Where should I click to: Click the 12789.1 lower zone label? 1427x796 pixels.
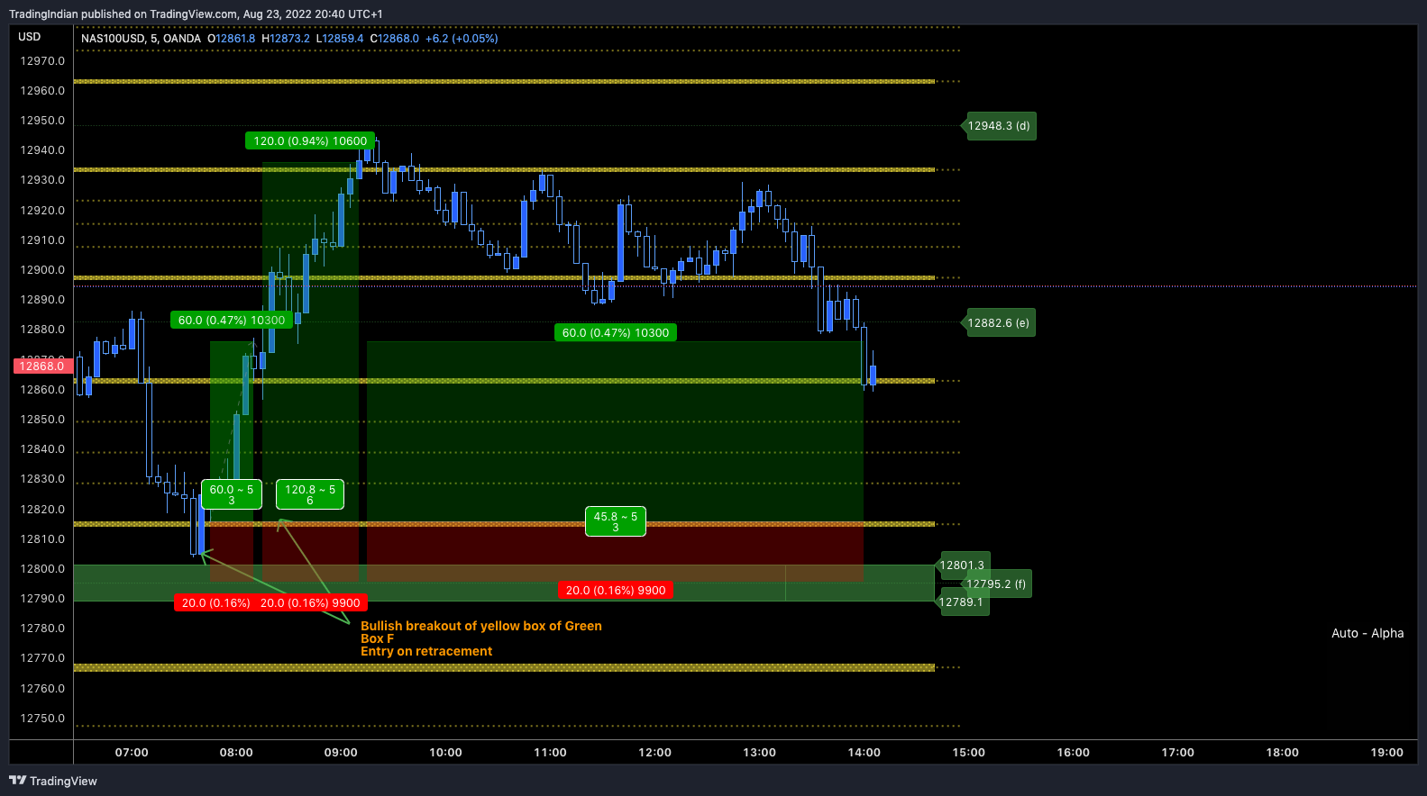click(962, 602)
